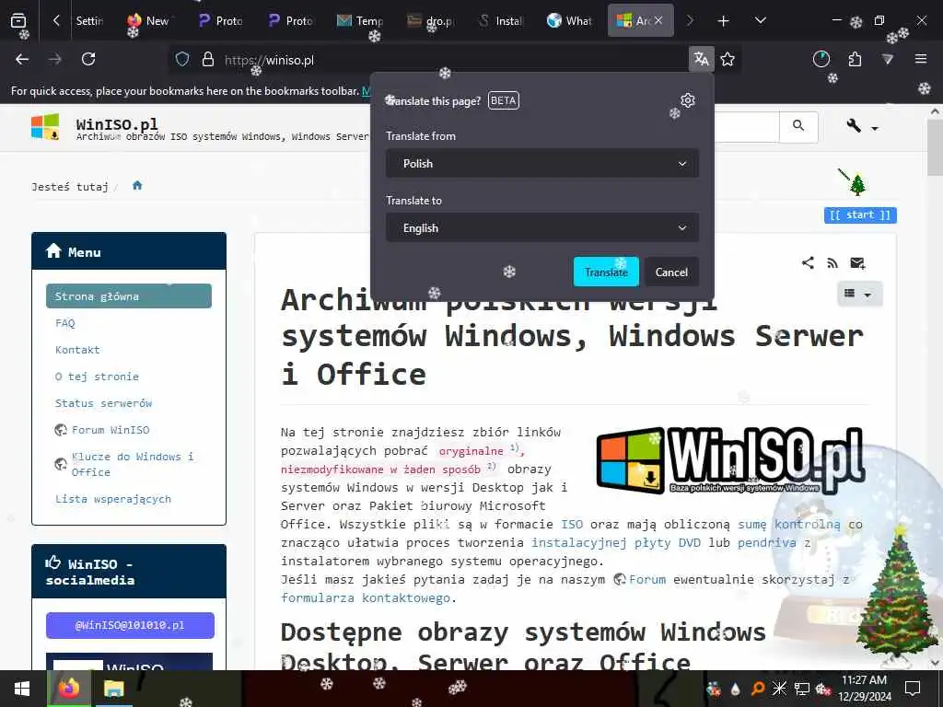Viewport: 943px width, 707px height.
Task: Open O tej stronie link
Action: 97,377
